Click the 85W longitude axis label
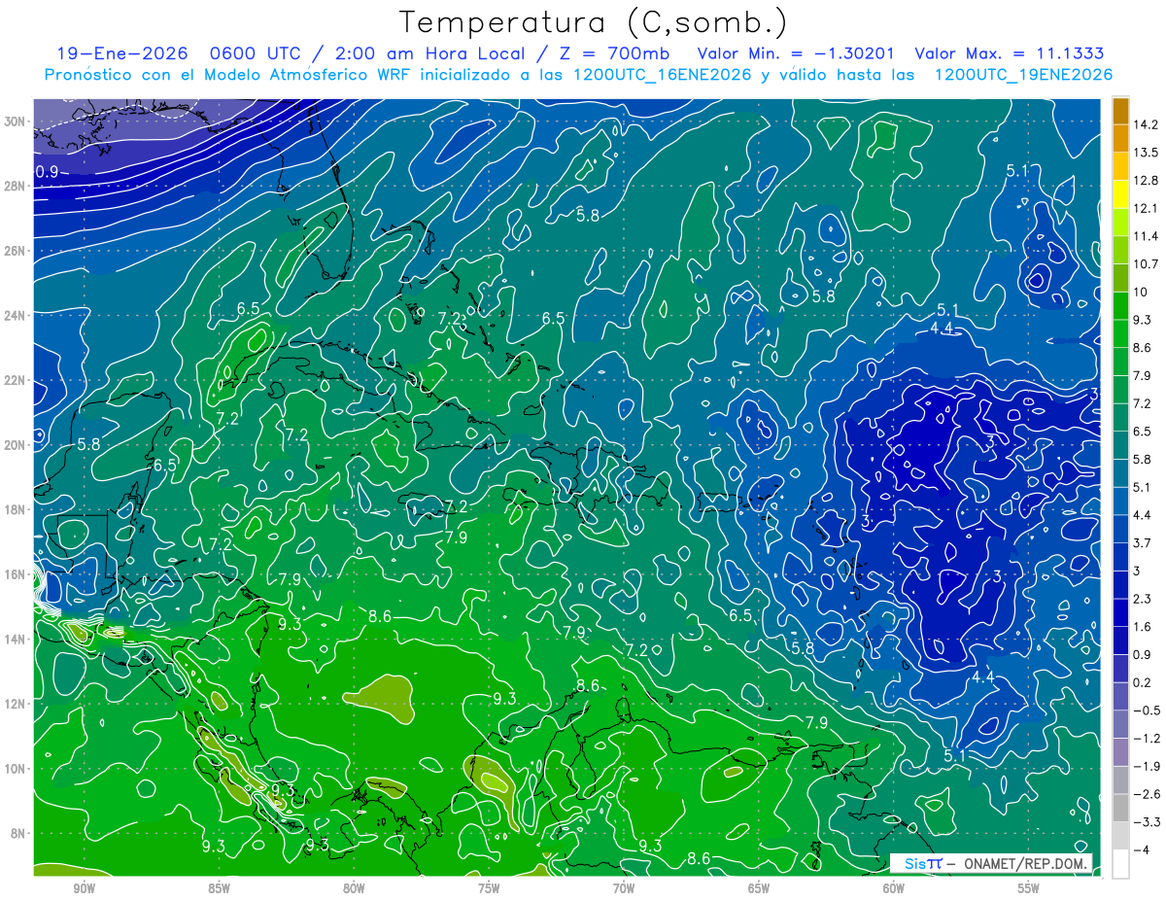This screenshot has width=1166, height=901. pyautogui.click(x=219, y=888)
